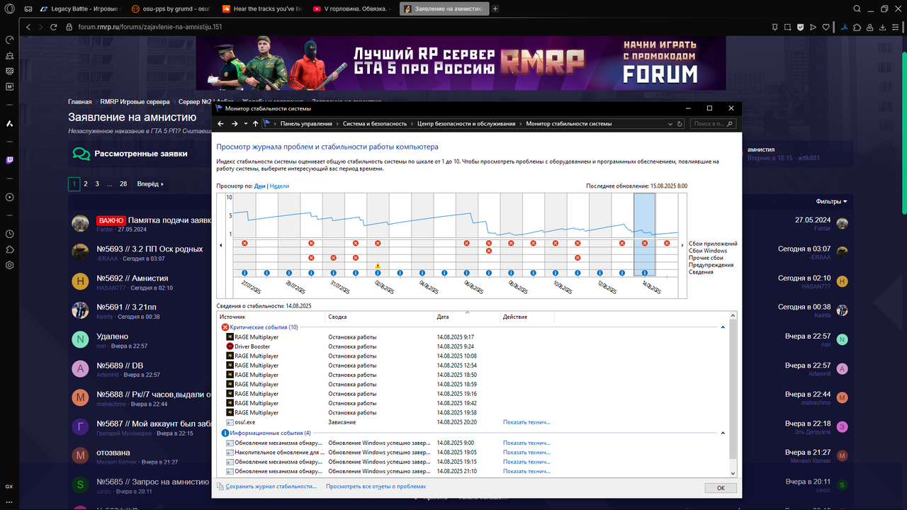Reload the forum page

coord(54,27)
